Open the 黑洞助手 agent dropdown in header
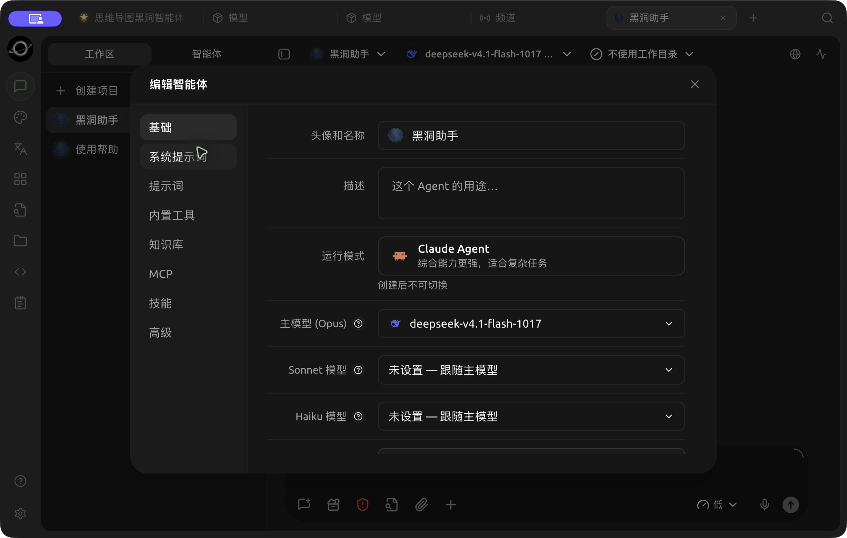Image resolution: width=847 pixels, height=538 pixels. (x=348, y=54)
